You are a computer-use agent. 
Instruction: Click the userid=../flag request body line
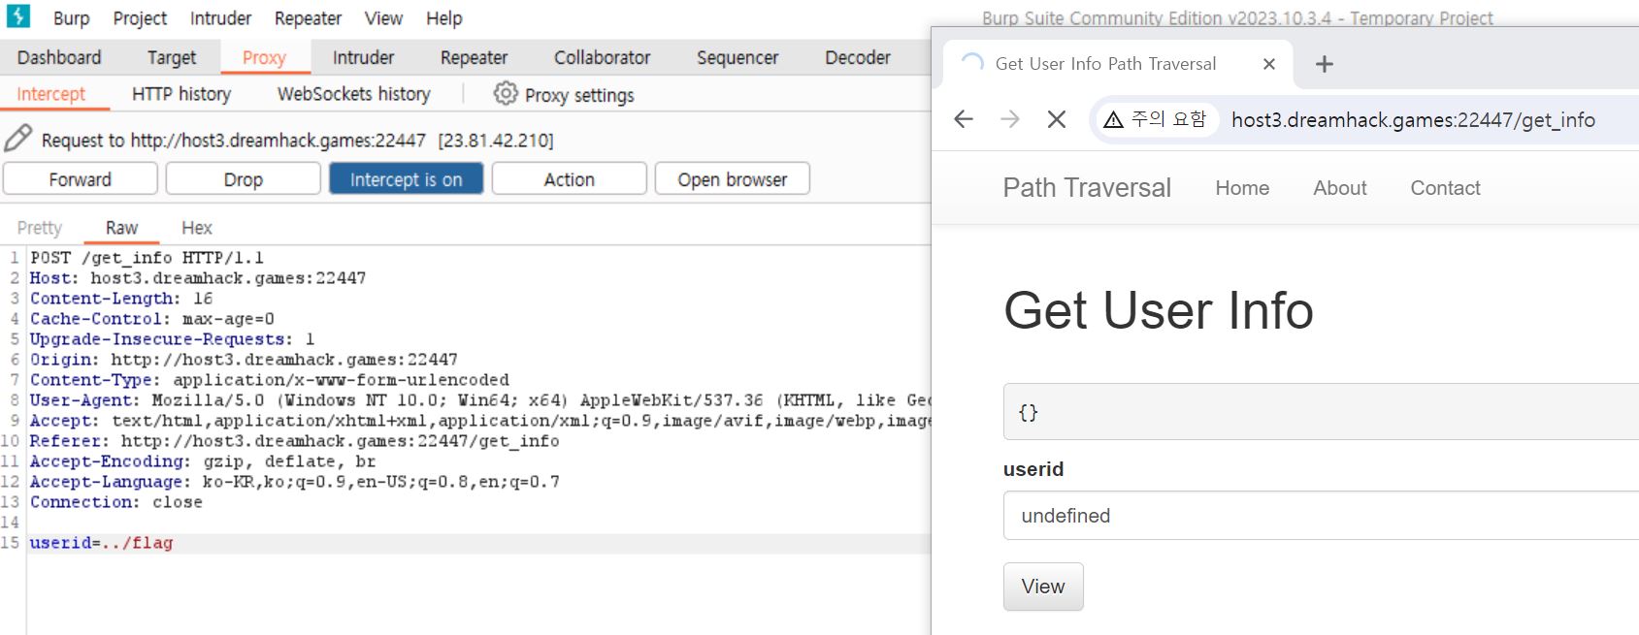coord(101,543)
